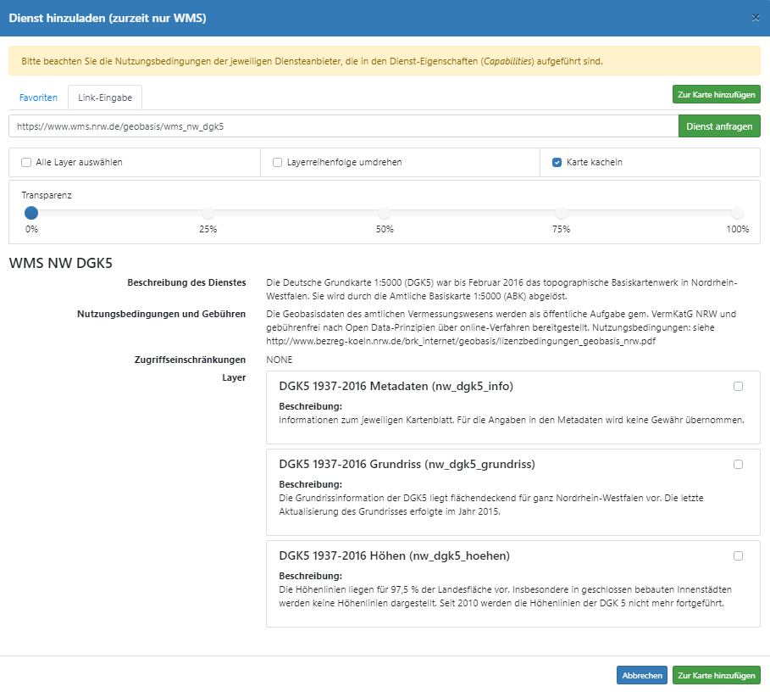
Task: Click Dienst anfragen button
Action: [719, 126]
